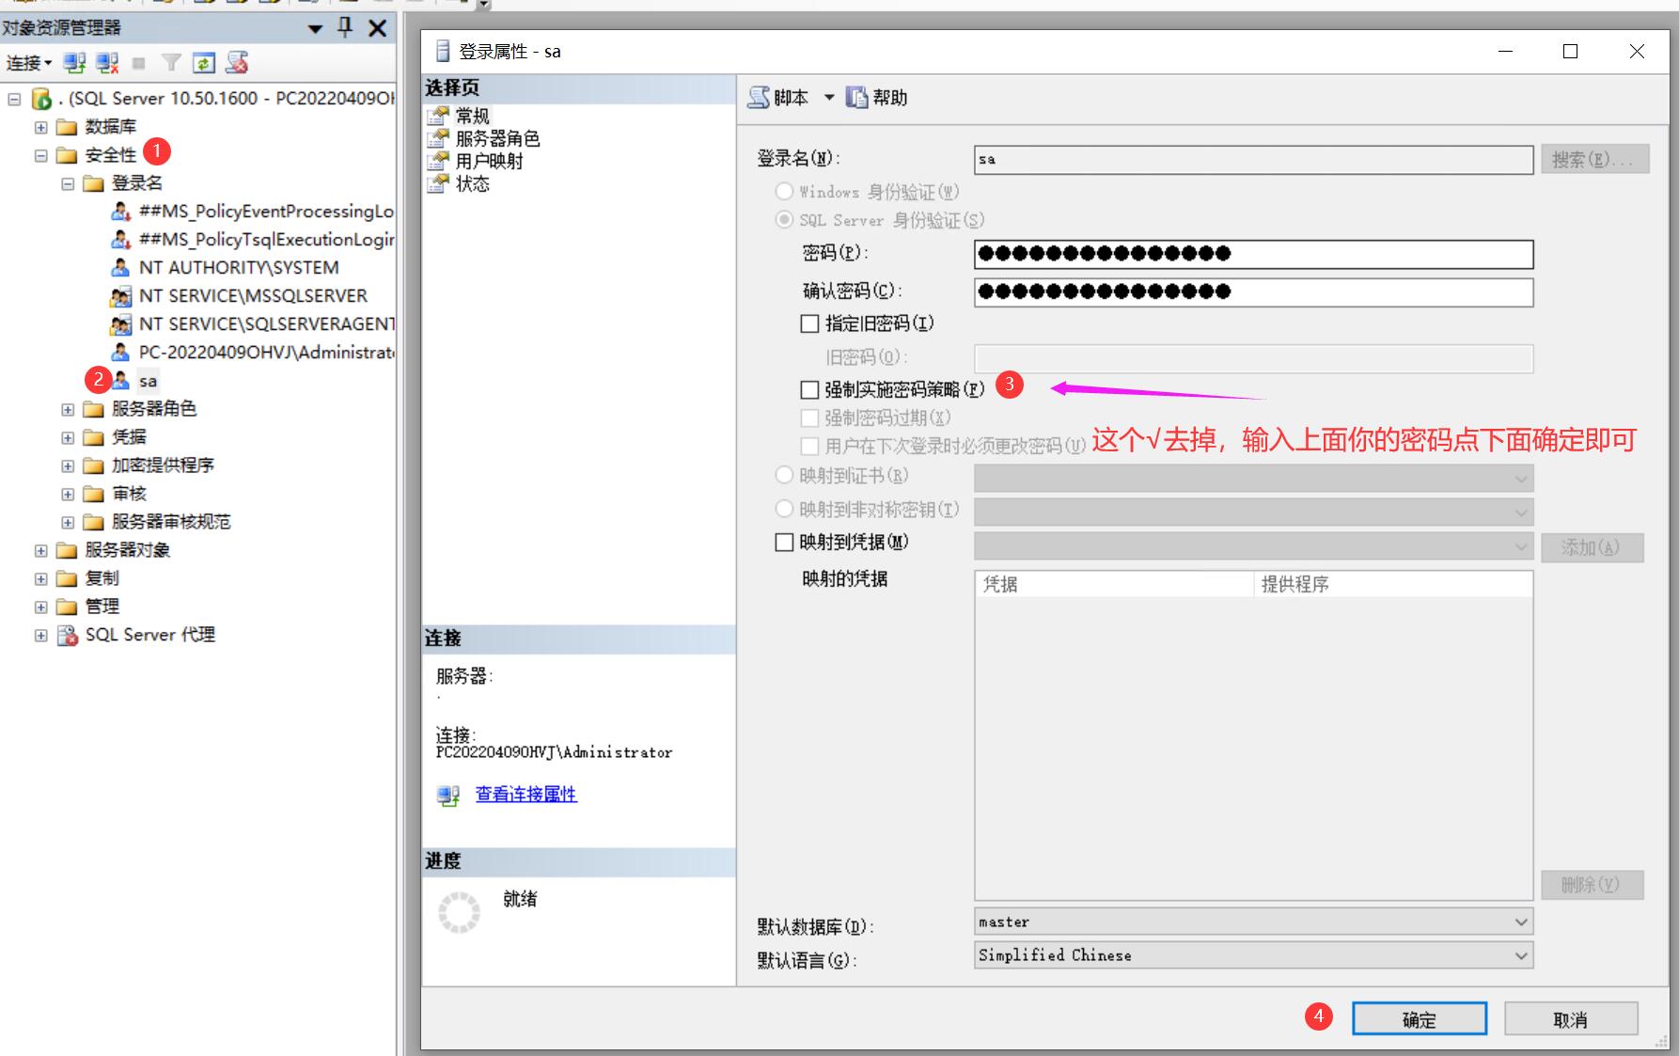Screen dimensions: 1679x1056
Task: Check 指定旧密码 checkbox
Action: click(809, 323)
